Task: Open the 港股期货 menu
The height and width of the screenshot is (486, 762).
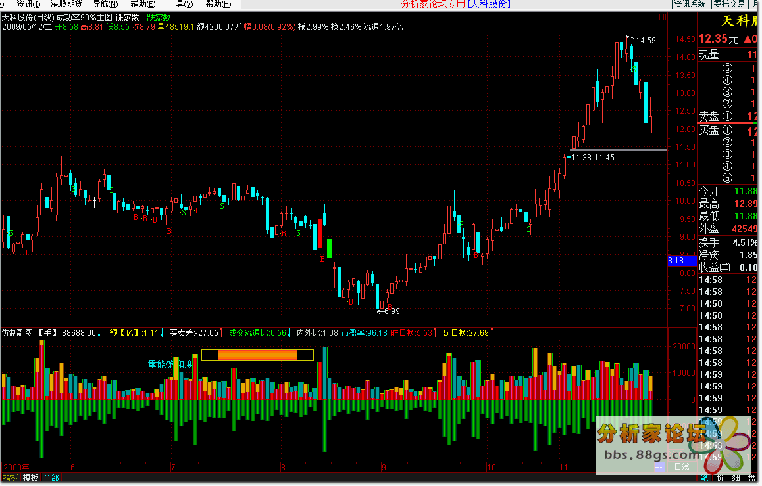Action: coord(66,4)
